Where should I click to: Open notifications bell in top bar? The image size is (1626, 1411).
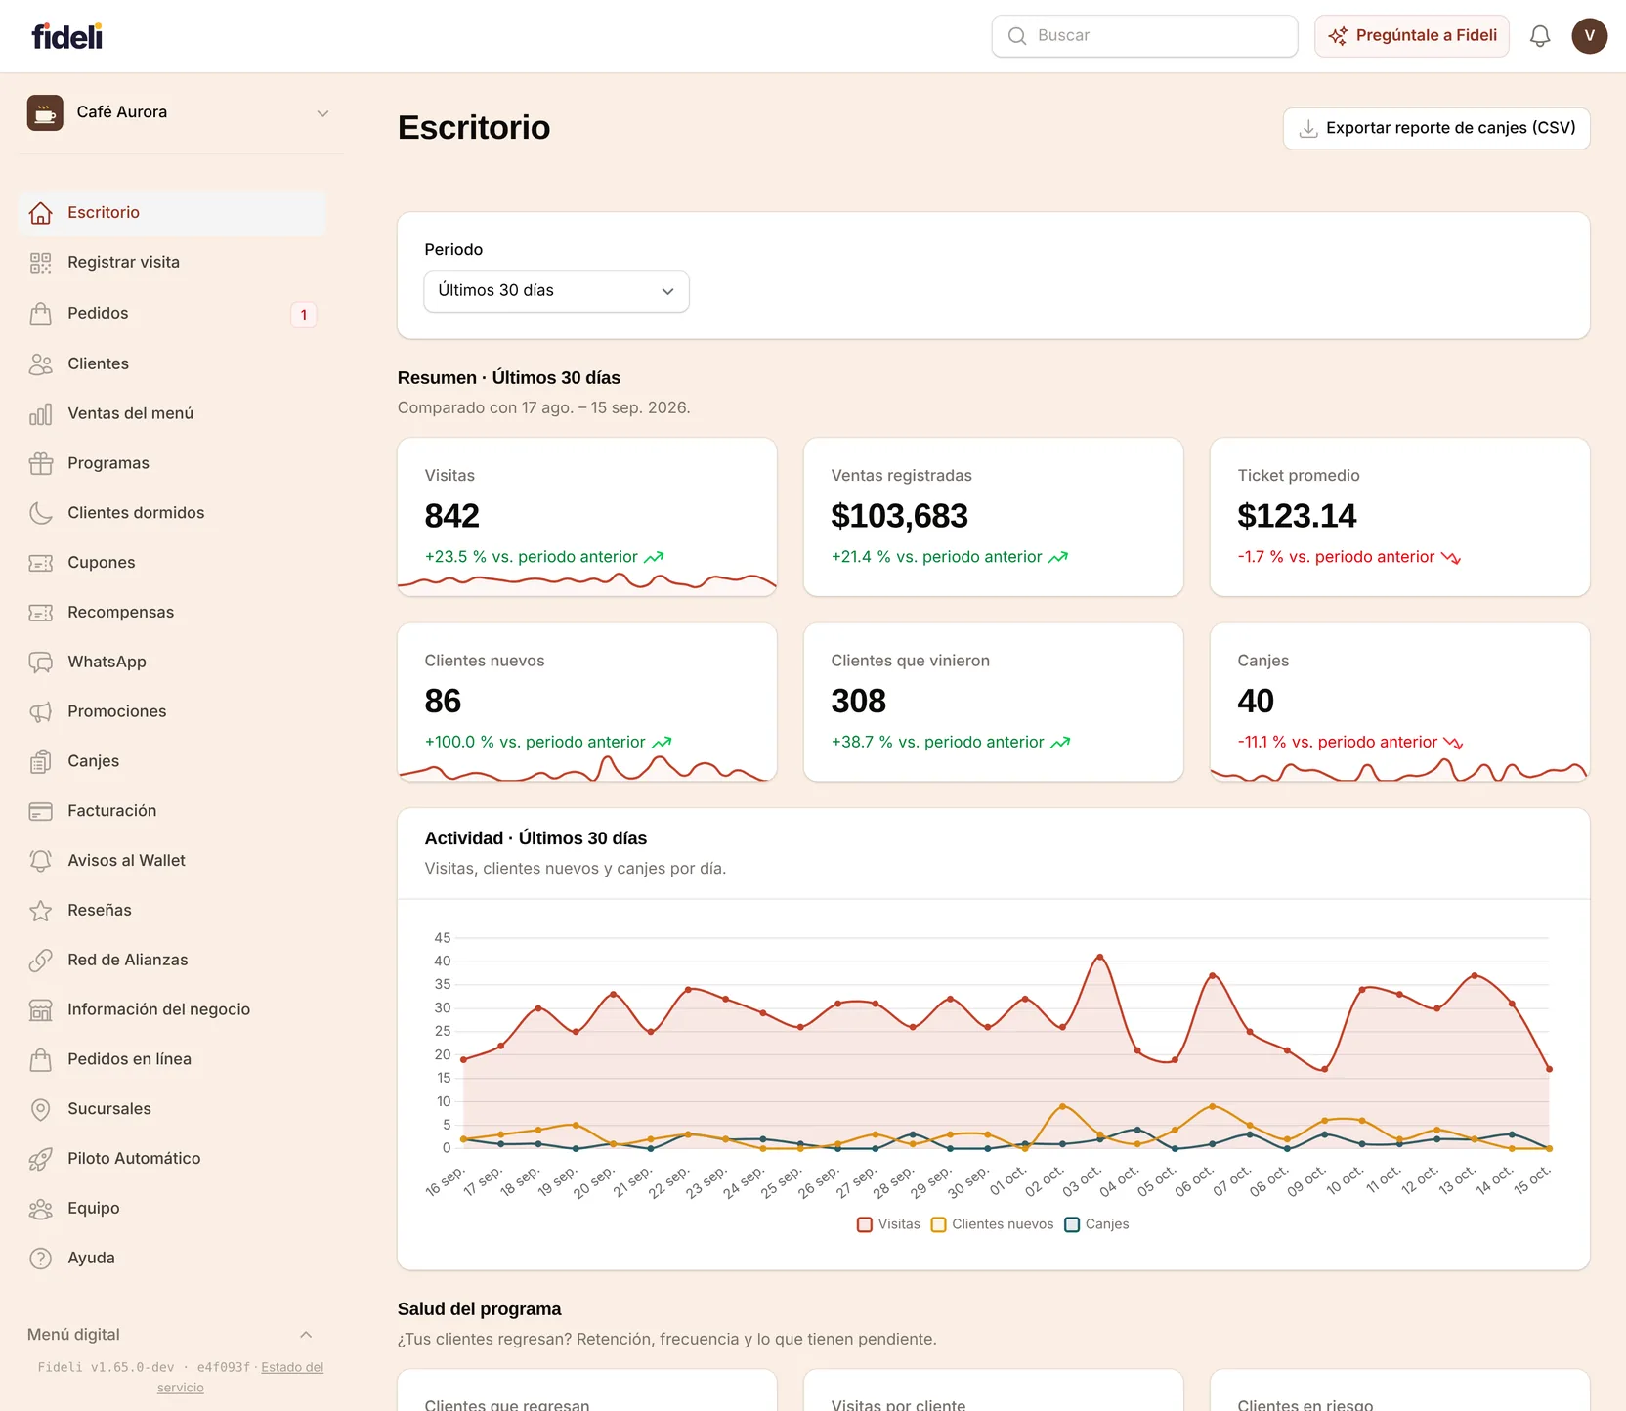(1540, 36)
